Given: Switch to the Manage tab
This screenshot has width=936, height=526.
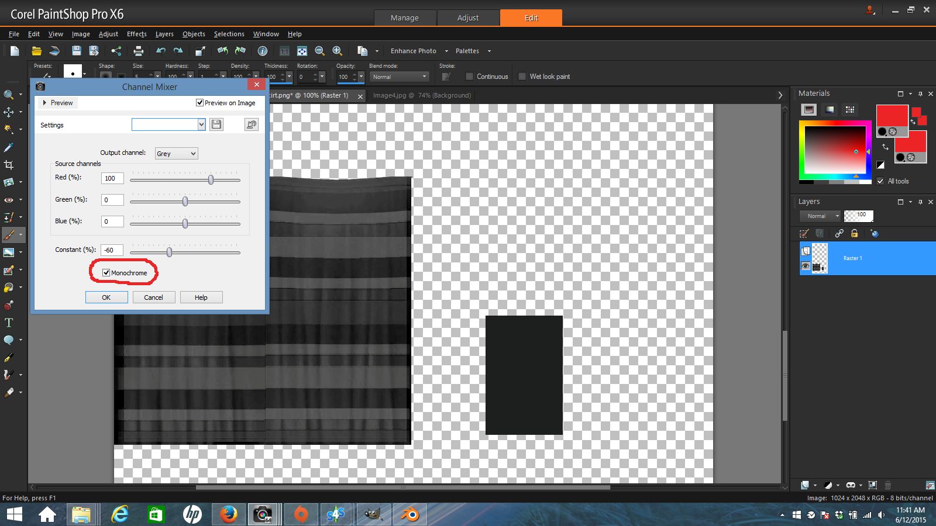Looking at the screenshot, I should 405,18.
